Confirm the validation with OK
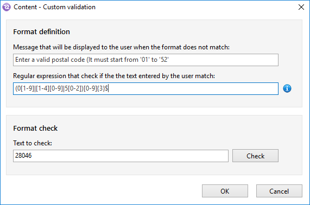 (x=225, y=191)
